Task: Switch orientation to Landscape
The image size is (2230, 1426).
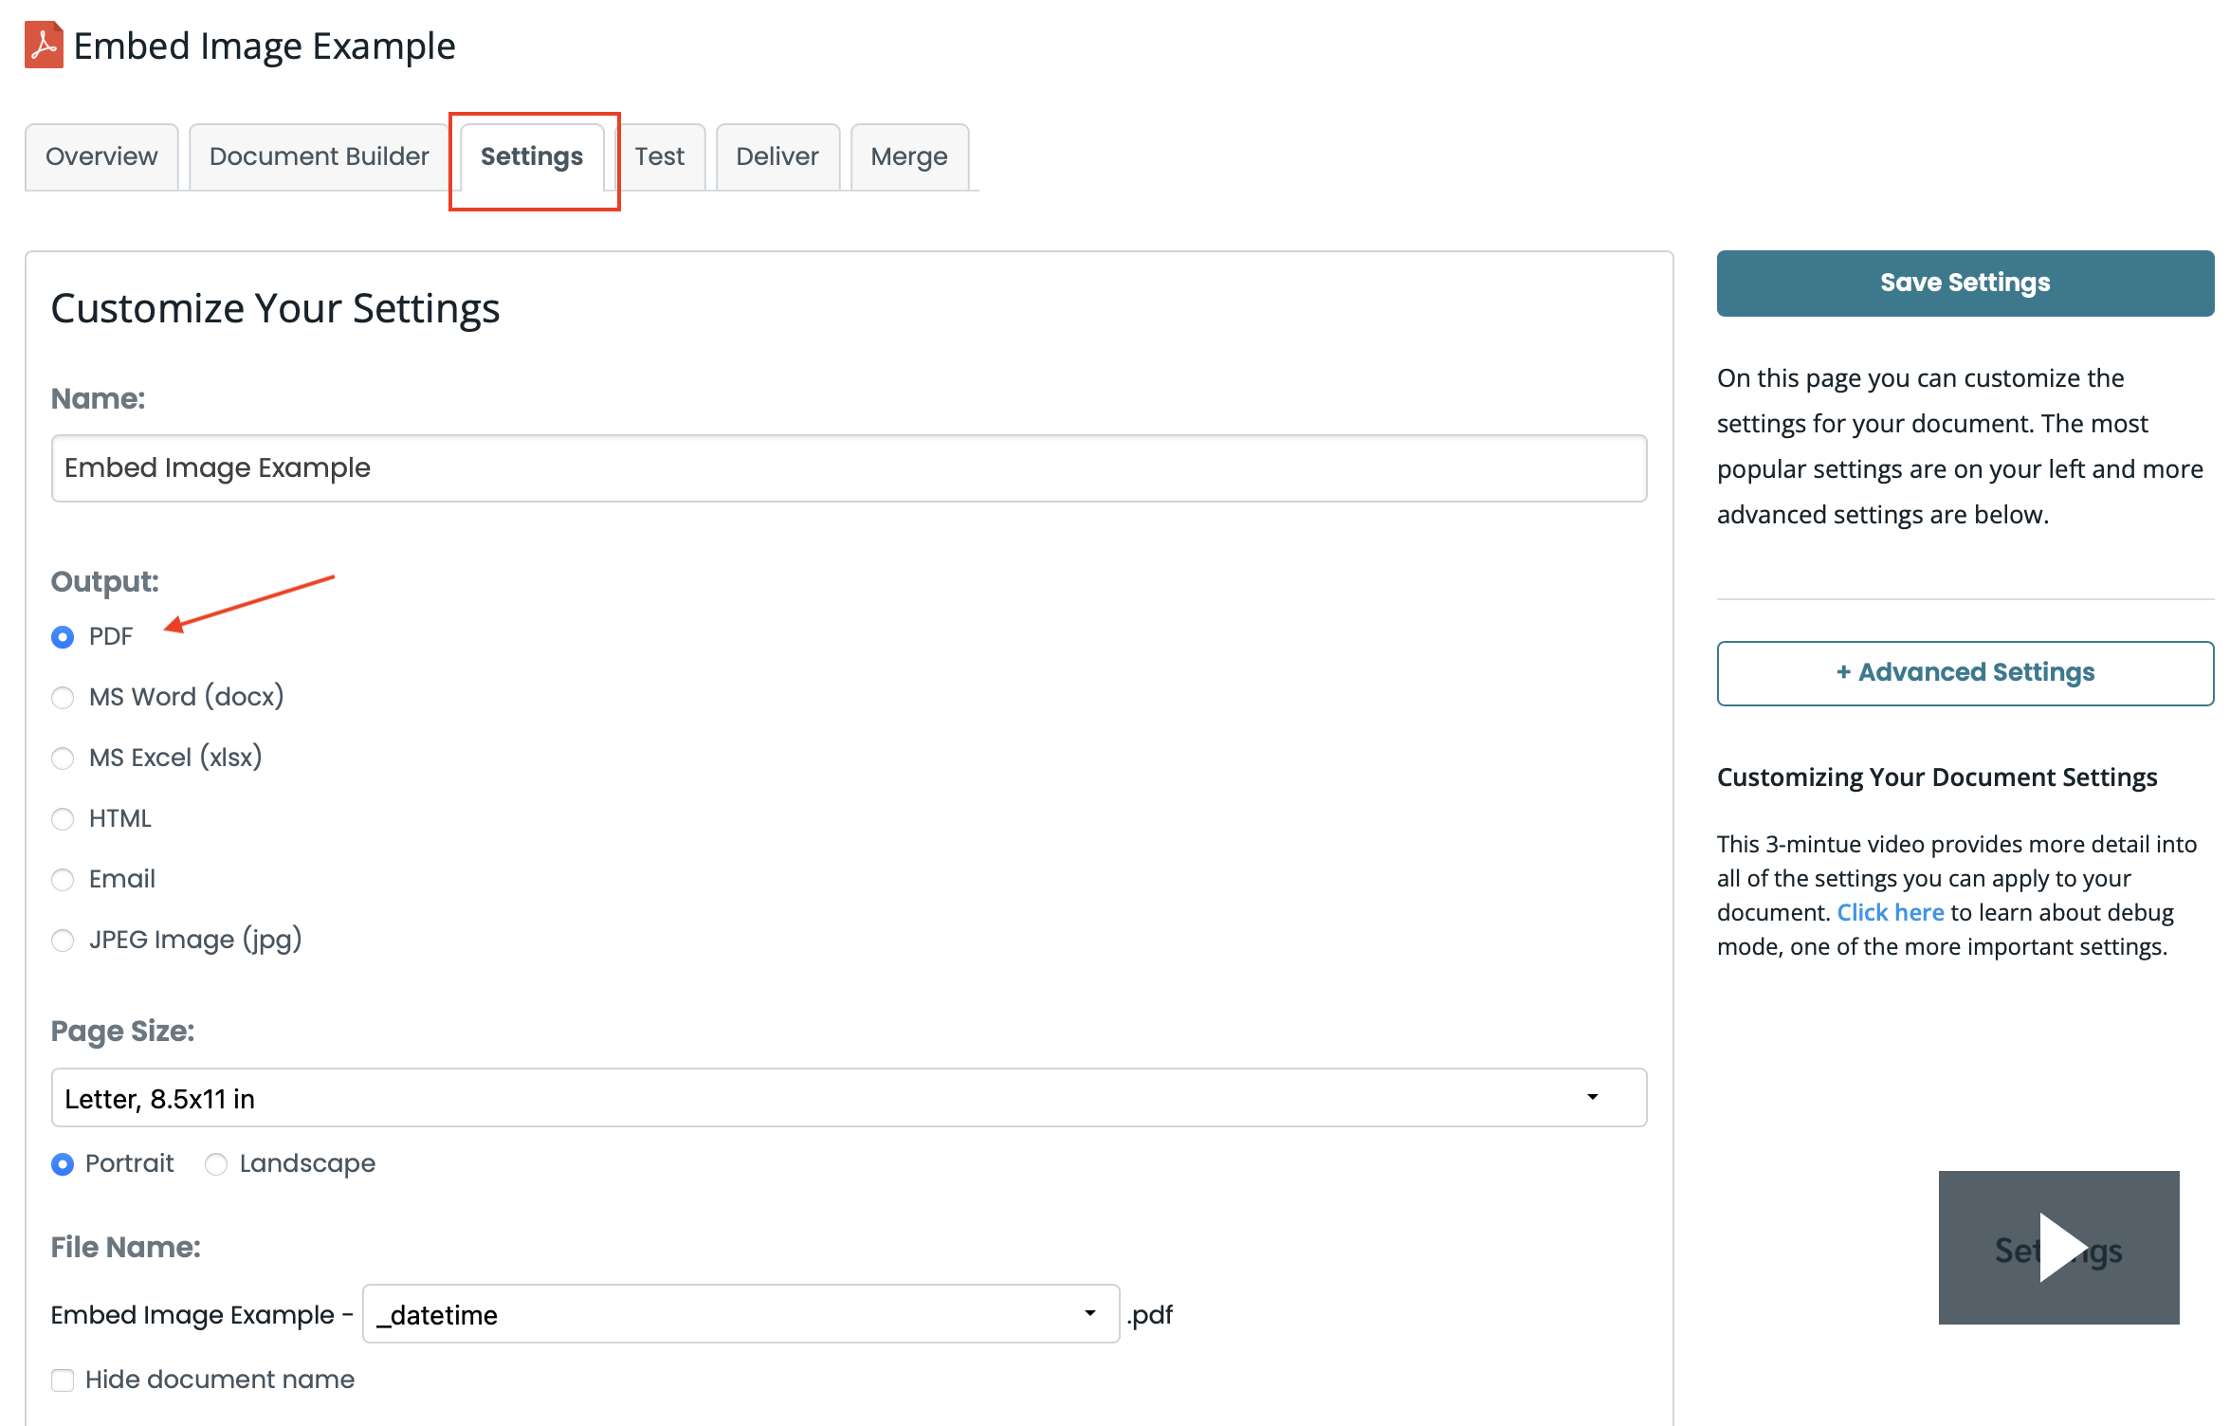Action: pos(216,1164)
